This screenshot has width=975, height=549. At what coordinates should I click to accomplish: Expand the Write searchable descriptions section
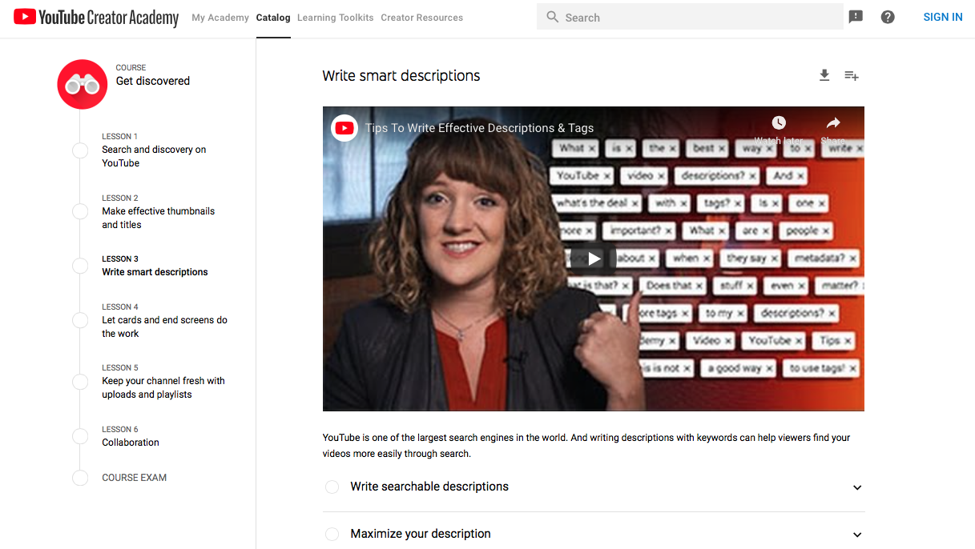(857, 487)
